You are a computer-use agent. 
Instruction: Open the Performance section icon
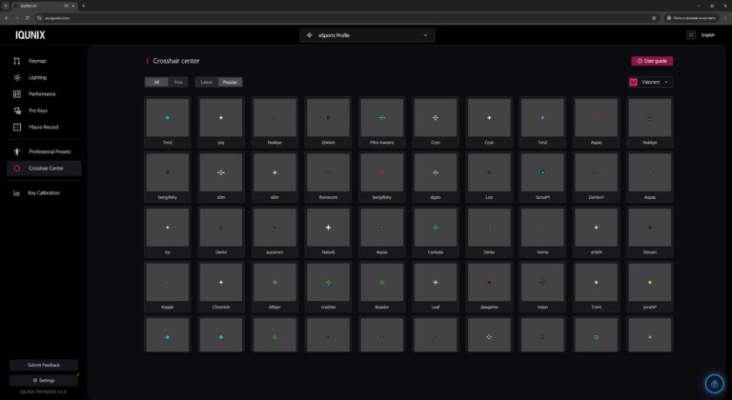[17, 94]
